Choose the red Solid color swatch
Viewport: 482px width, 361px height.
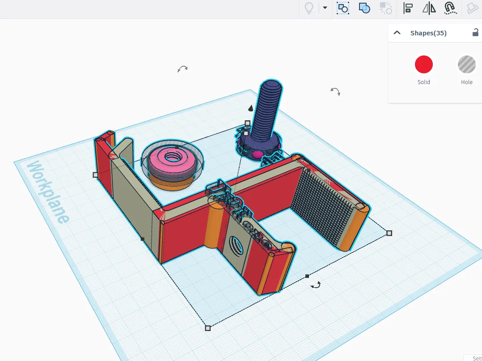423,64
